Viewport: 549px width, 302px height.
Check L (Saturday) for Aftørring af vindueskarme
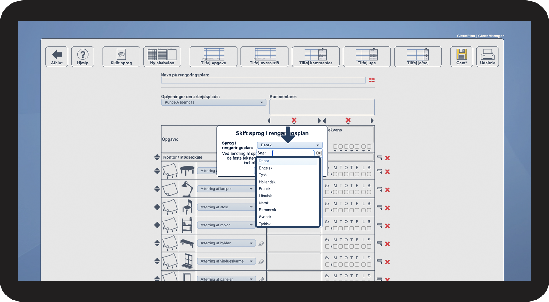click(x=364, y=264)
